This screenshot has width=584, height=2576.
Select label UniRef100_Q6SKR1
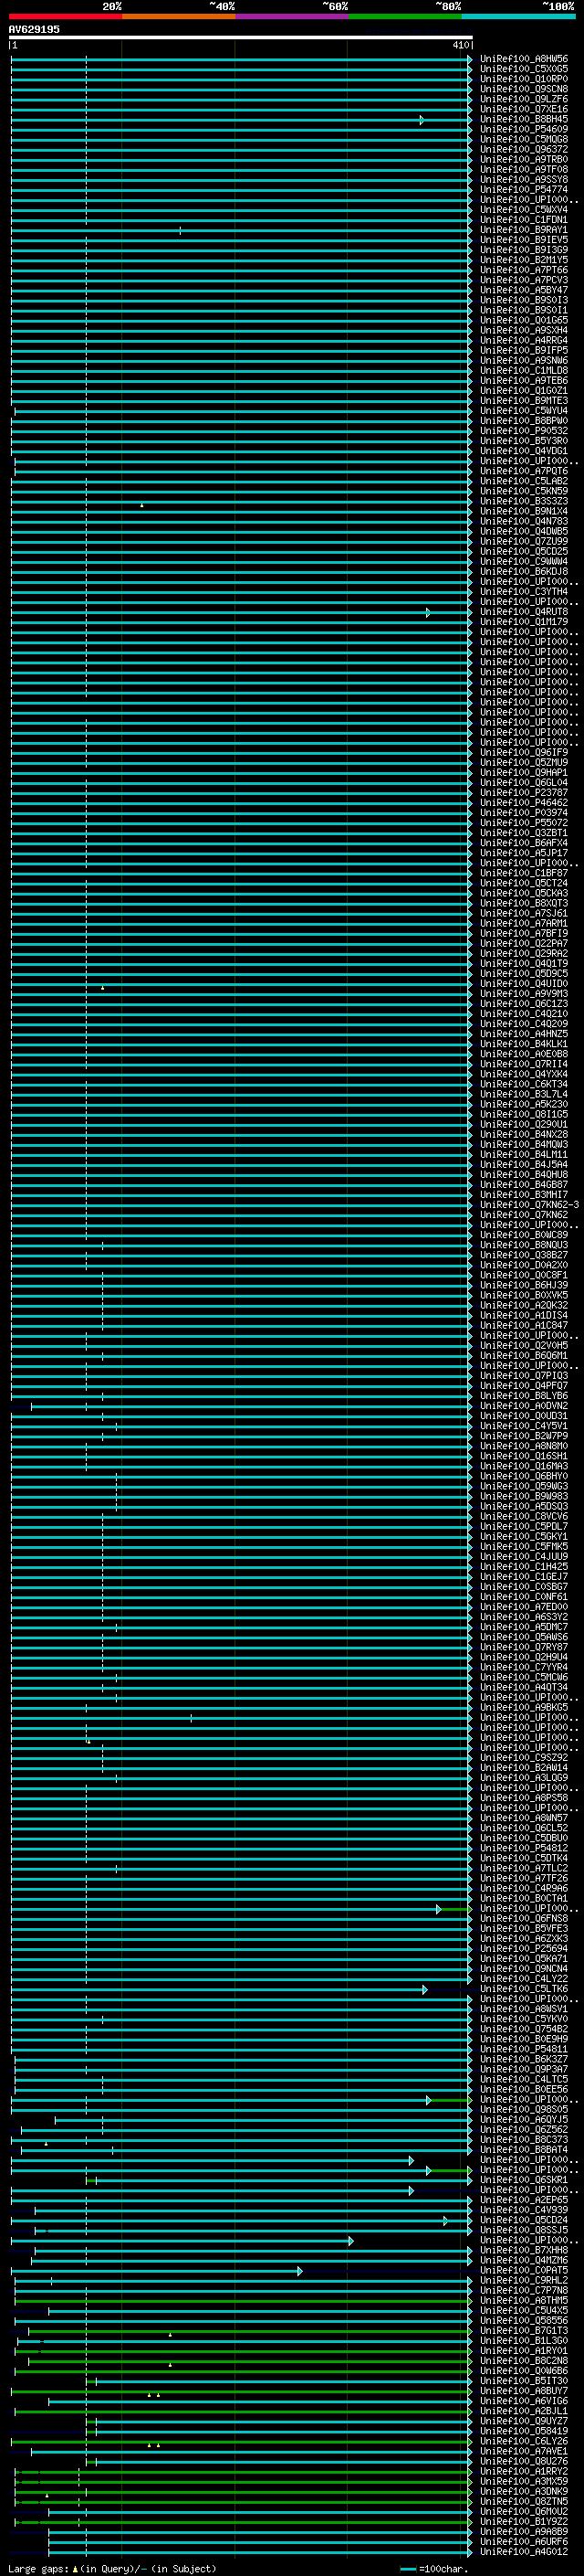pyautogui.click(x=524, y=2179)
